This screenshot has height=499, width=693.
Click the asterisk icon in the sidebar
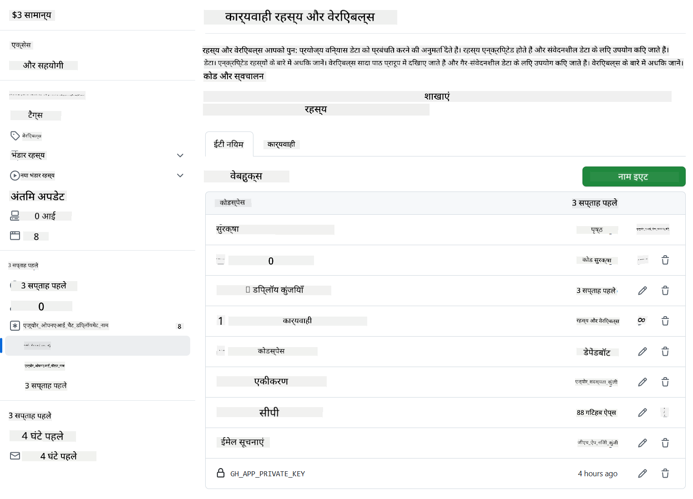15,326
